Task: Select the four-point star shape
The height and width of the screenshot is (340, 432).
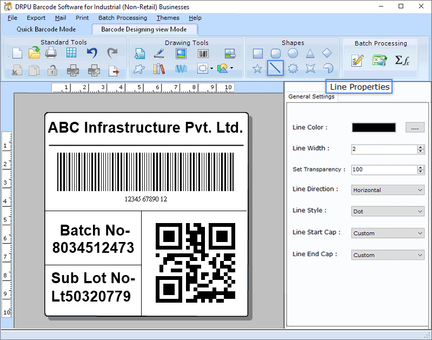Action: coord(310,68)
